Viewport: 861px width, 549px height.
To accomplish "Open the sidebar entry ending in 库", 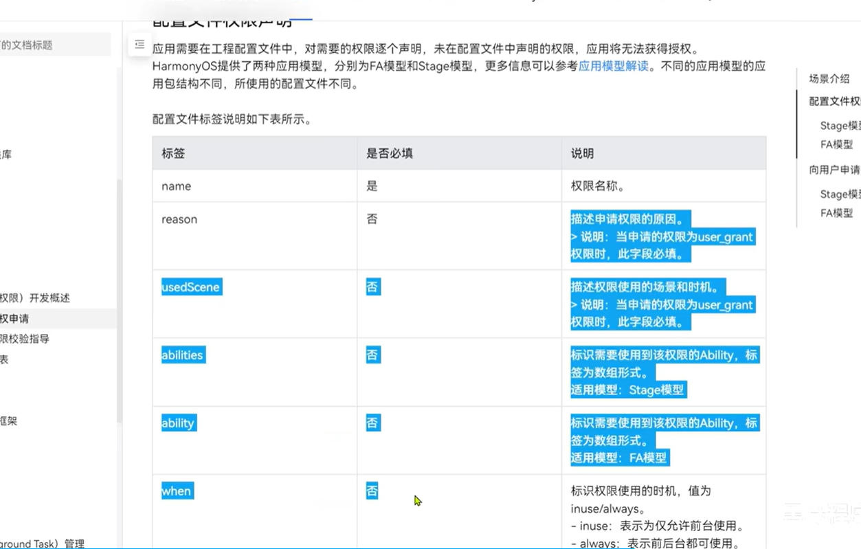I will [6, 155].
